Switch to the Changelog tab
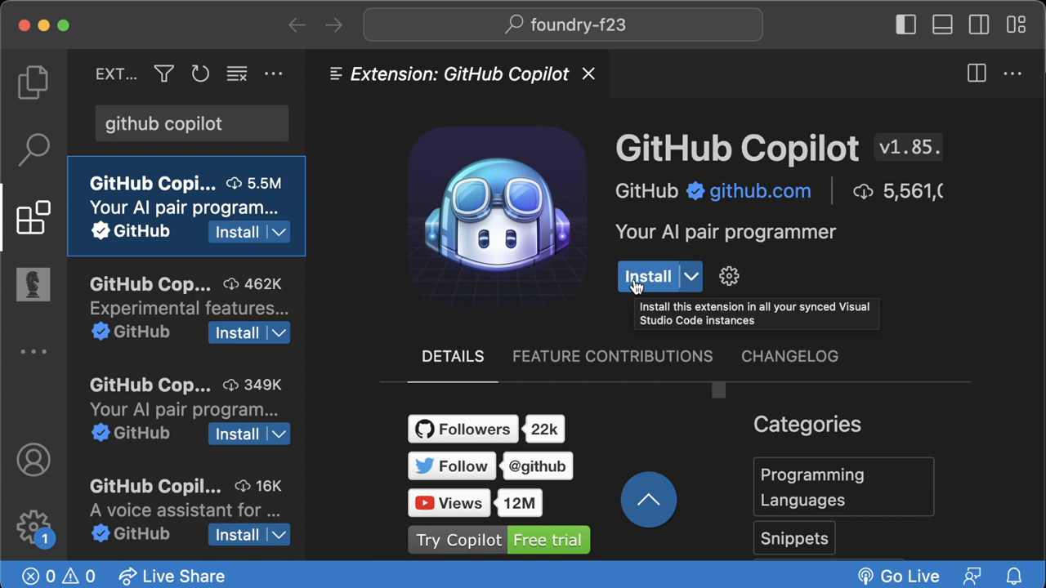This screenshot has height=588, width=1046. tap(789, 356)
